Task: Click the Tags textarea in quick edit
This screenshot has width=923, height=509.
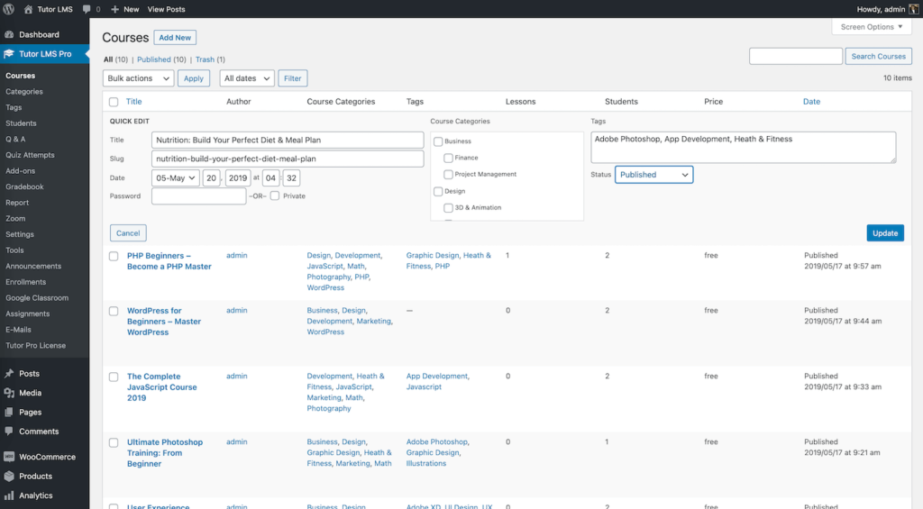Action: click(x=744, y=147)
